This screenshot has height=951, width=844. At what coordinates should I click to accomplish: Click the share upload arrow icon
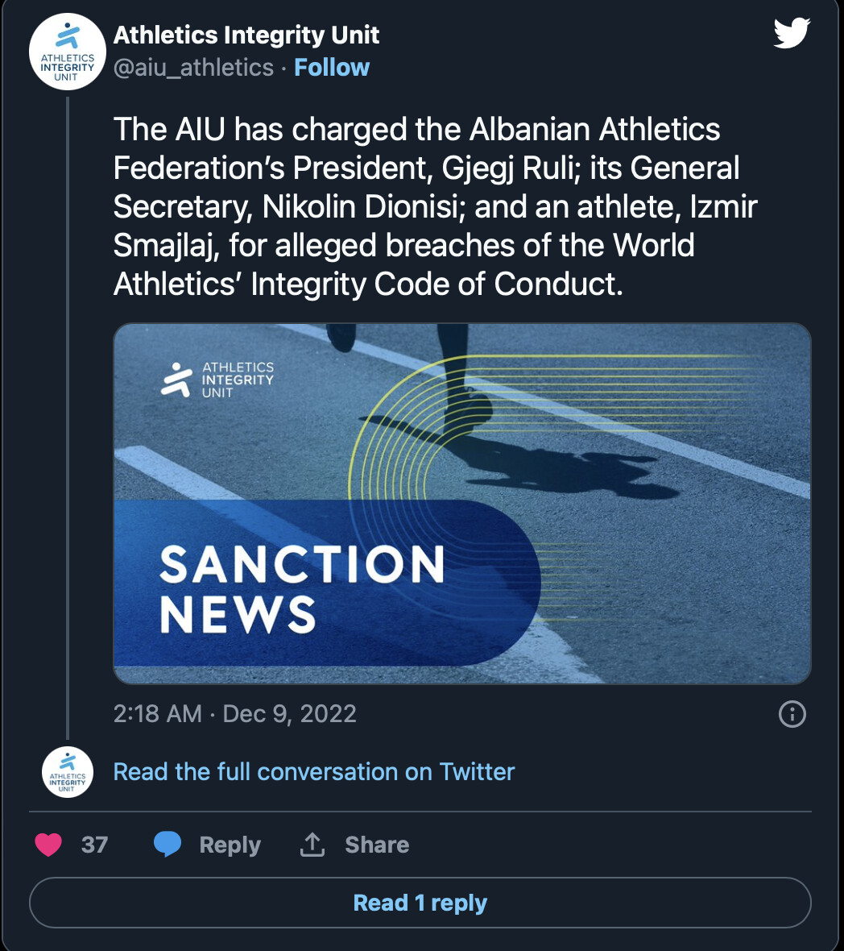coord(312,844)
